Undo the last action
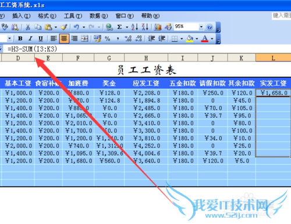Image resolution: width=291 pixels, height=224 pixels. [x=76, y=27]
